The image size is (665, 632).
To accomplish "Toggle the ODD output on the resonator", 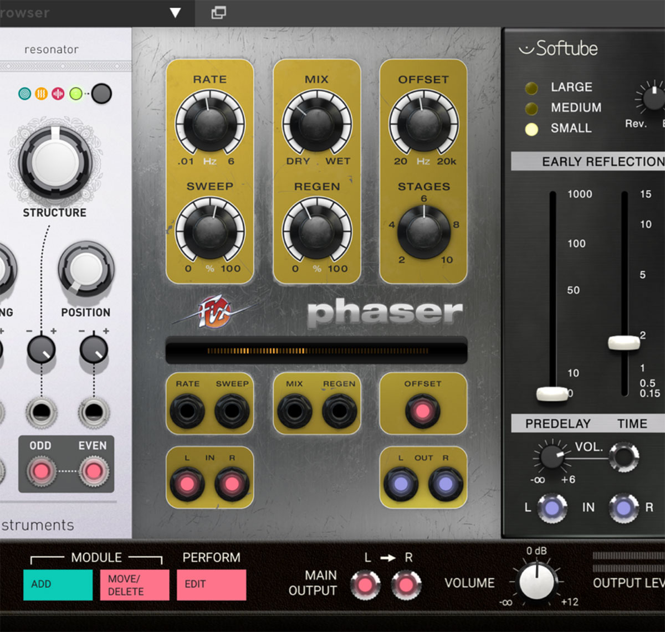I will pos(42,471).
